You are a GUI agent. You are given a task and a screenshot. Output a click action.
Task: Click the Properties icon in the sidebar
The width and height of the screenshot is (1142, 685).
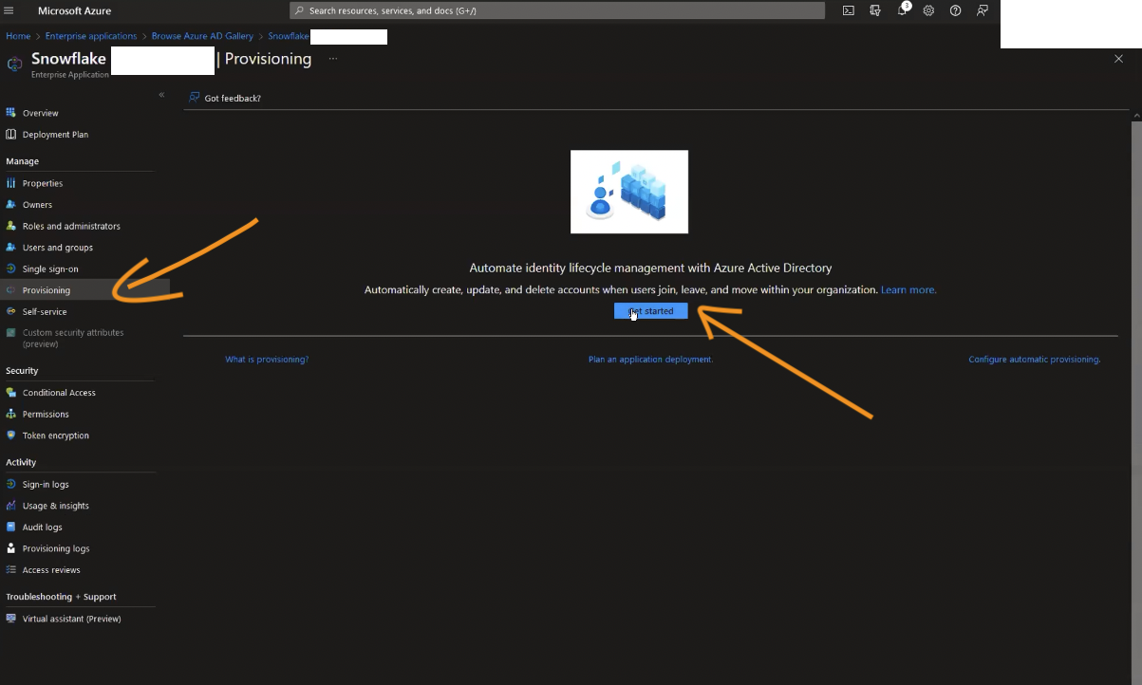tap(11, 183)
